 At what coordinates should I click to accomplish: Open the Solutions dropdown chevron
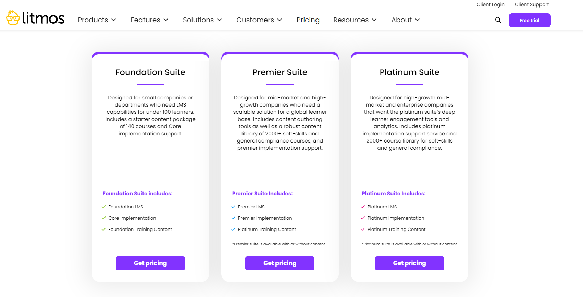pos(220,20)
